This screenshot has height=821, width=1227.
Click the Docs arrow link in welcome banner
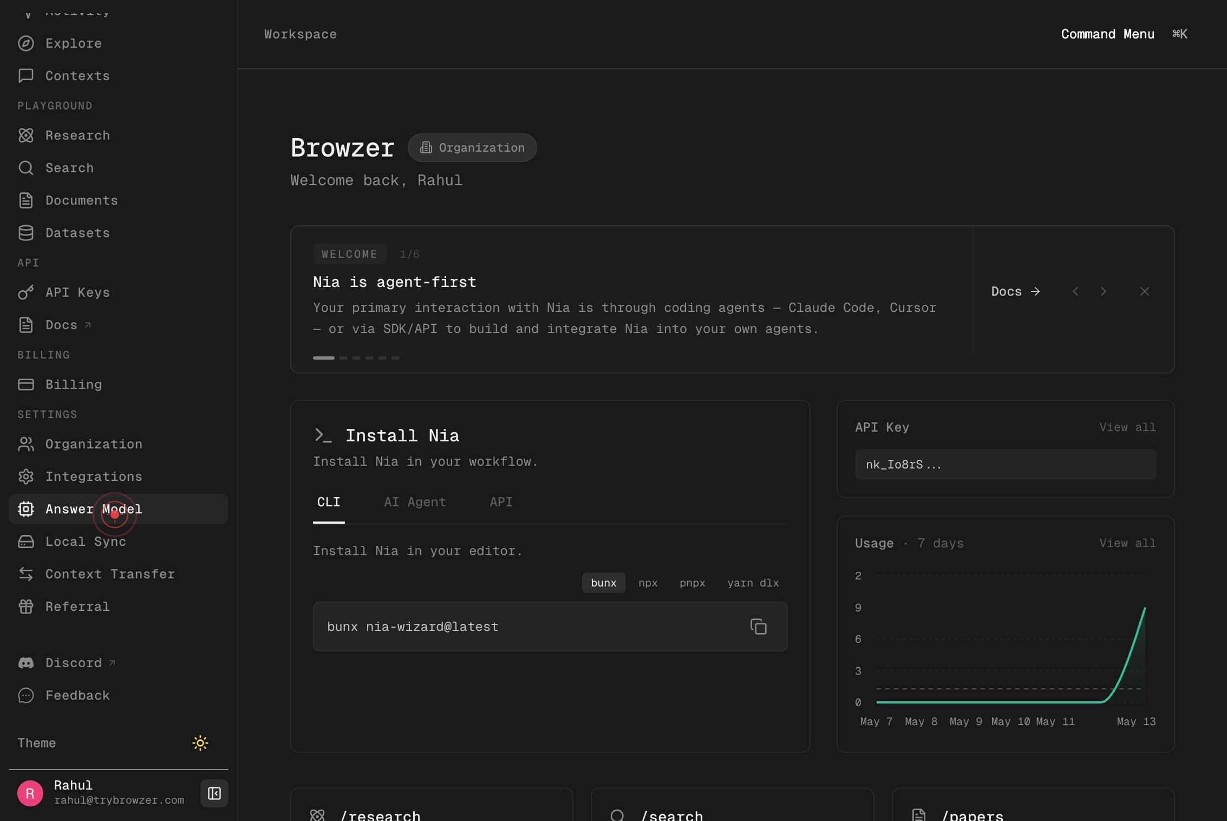tap(1016, 291)
